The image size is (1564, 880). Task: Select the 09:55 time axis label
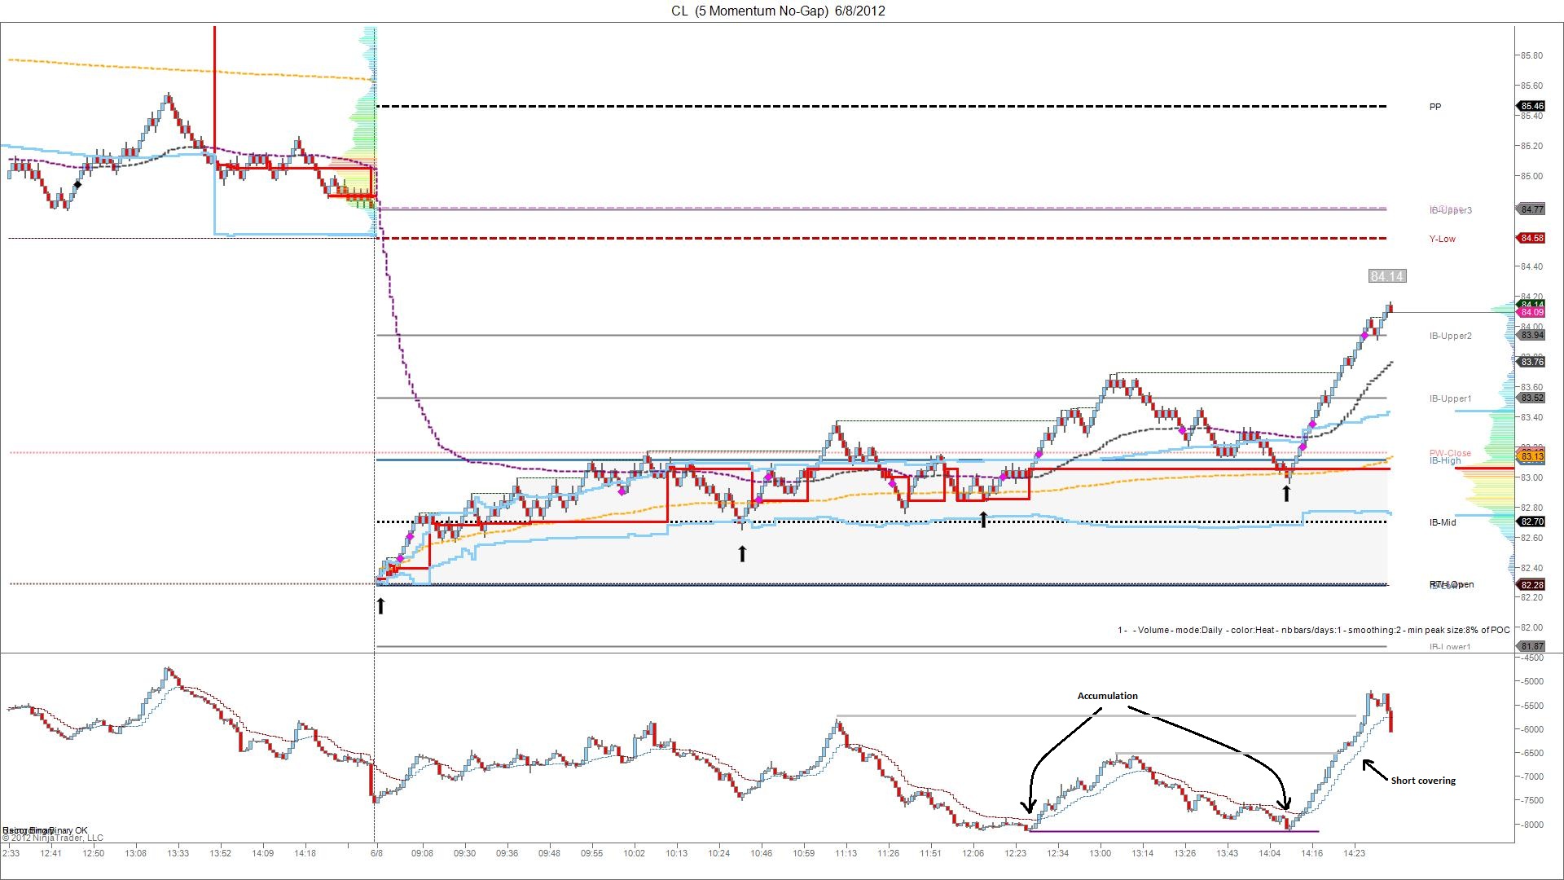point(591,853)
